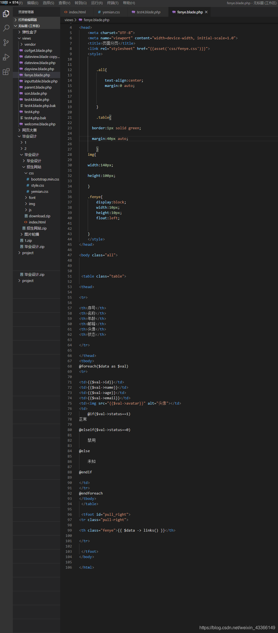The width and height of the screenshot is (278, 633).
Task: Open test4.php in explorer
Action: point(36,112)
